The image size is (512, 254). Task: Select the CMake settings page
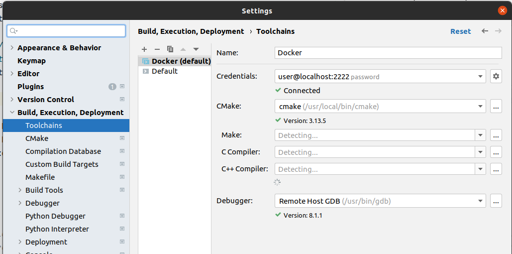pyautogui.click(x=37, y=138)
